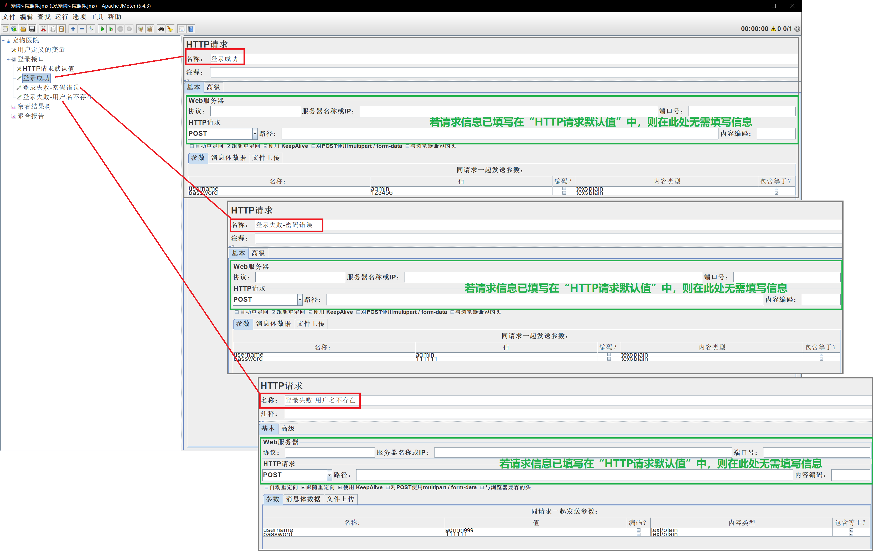The height and width of the screenshot is (552, 874).
Task: Click the Clear all double-broom icon
Action: 149,29
